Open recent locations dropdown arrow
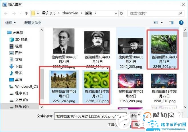This screenshot has width=188, height=132. pyautogui.click(x=21, y=13)
